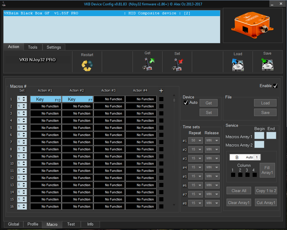
Task: Select the Key F7 action in row 1
Action: click(x=78, y=99)
